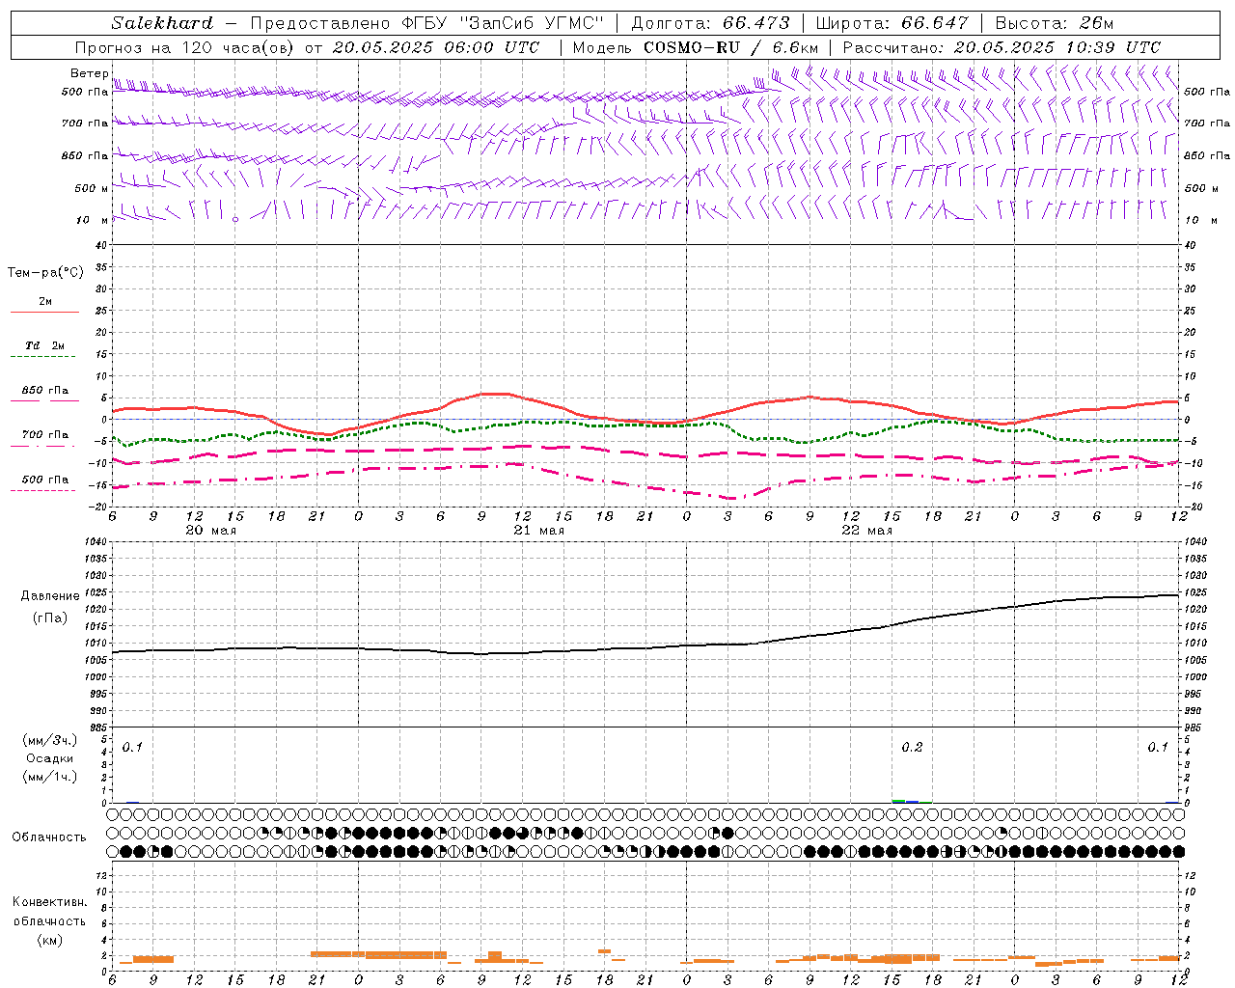Click the Осадки precipitation label

pyautogui.click(x=50, y=758)
